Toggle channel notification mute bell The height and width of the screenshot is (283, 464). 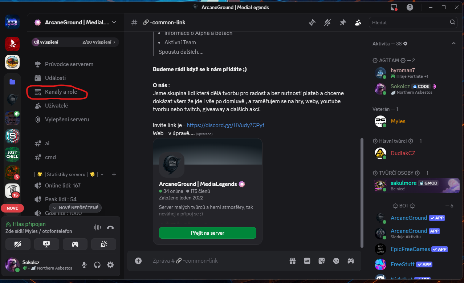[x=327, y=23]
